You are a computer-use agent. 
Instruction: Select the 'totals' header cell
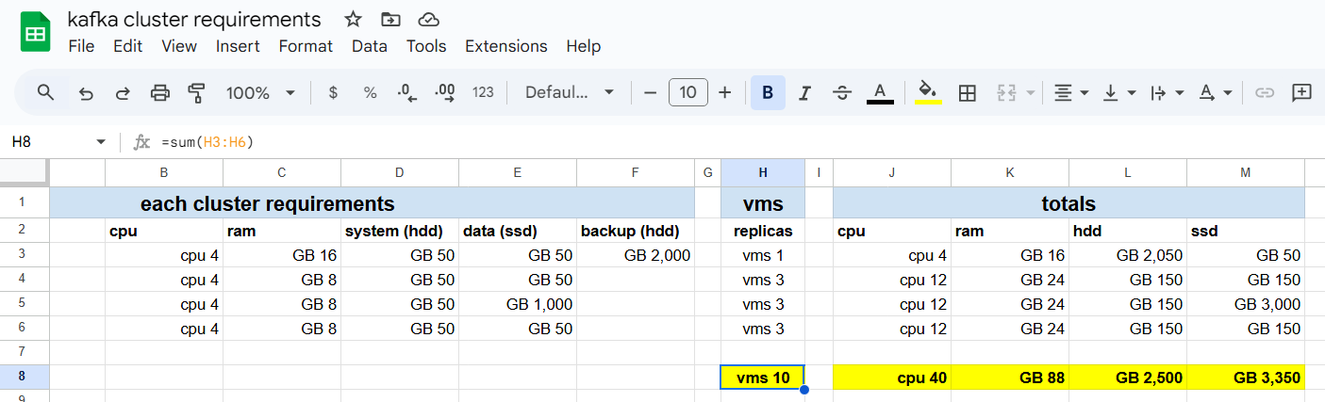click(1068, 202)
